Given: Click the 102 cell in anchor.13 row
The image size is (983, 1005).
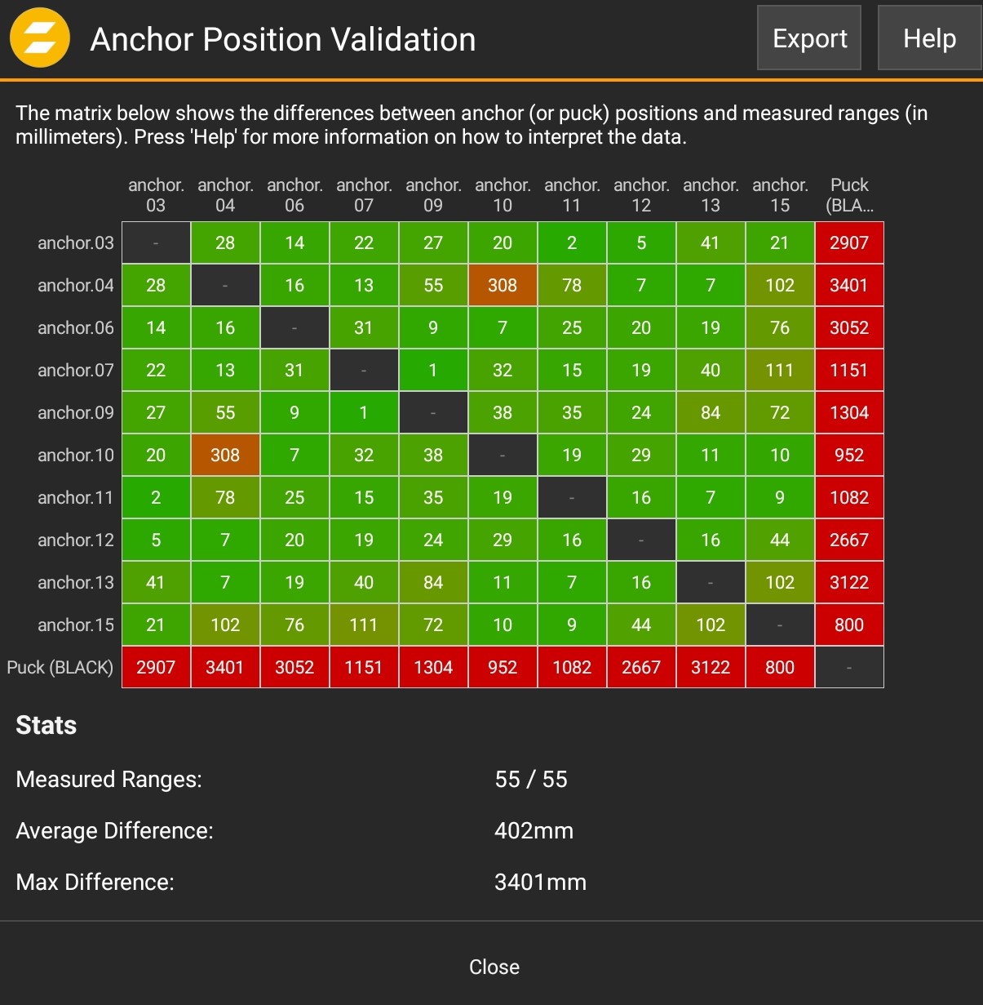Looking at the screenshot, I should [780, 582].
